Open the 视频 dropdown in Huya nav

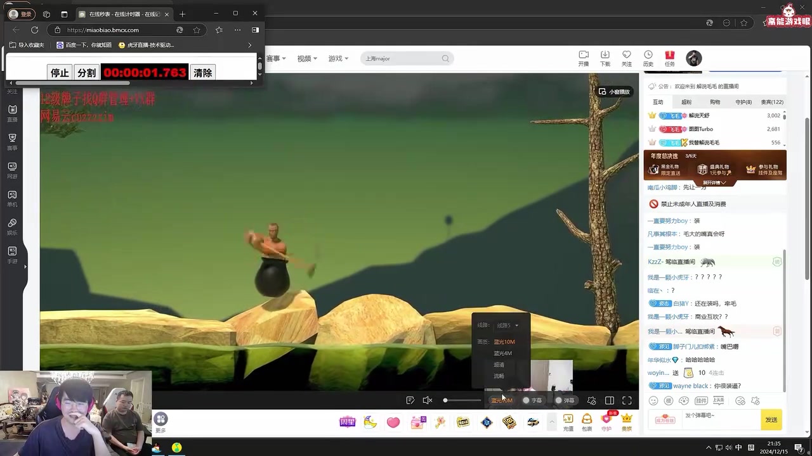click(x=307, y=58)
